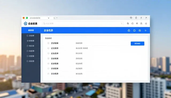The image size is (171, 98).
Task: Open the fifth dark sidebar menu item
Action: pos(31,56)
